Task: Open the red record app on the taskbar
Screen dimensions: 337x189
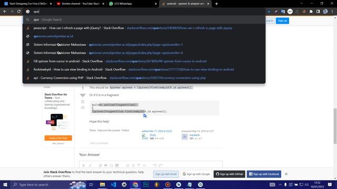Action: click(167, 184)
